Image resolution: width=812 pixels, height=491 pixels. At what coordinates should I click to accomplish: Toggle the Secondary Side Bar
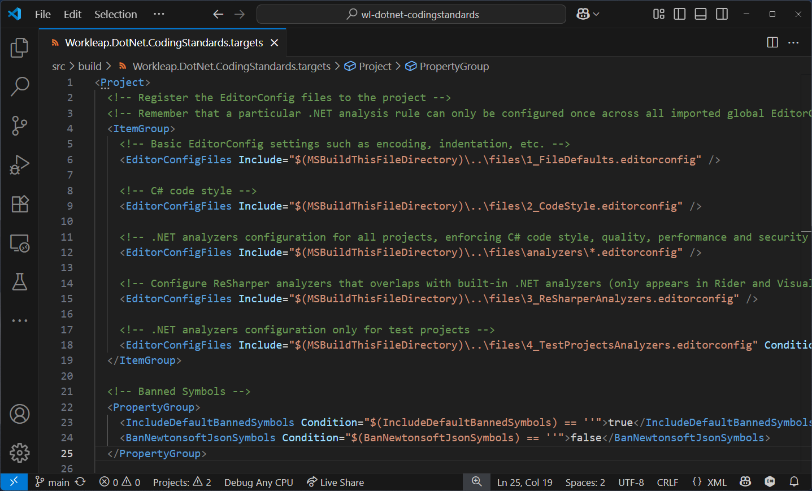pyautogui.click(x=722, y=14)
